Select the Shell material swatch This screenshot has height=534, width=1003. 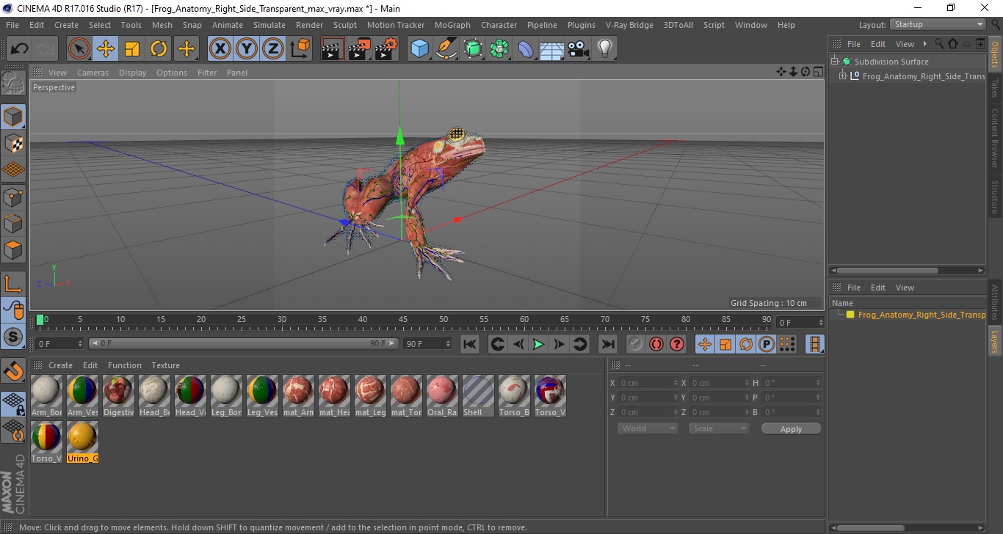(x=478, y=396)
